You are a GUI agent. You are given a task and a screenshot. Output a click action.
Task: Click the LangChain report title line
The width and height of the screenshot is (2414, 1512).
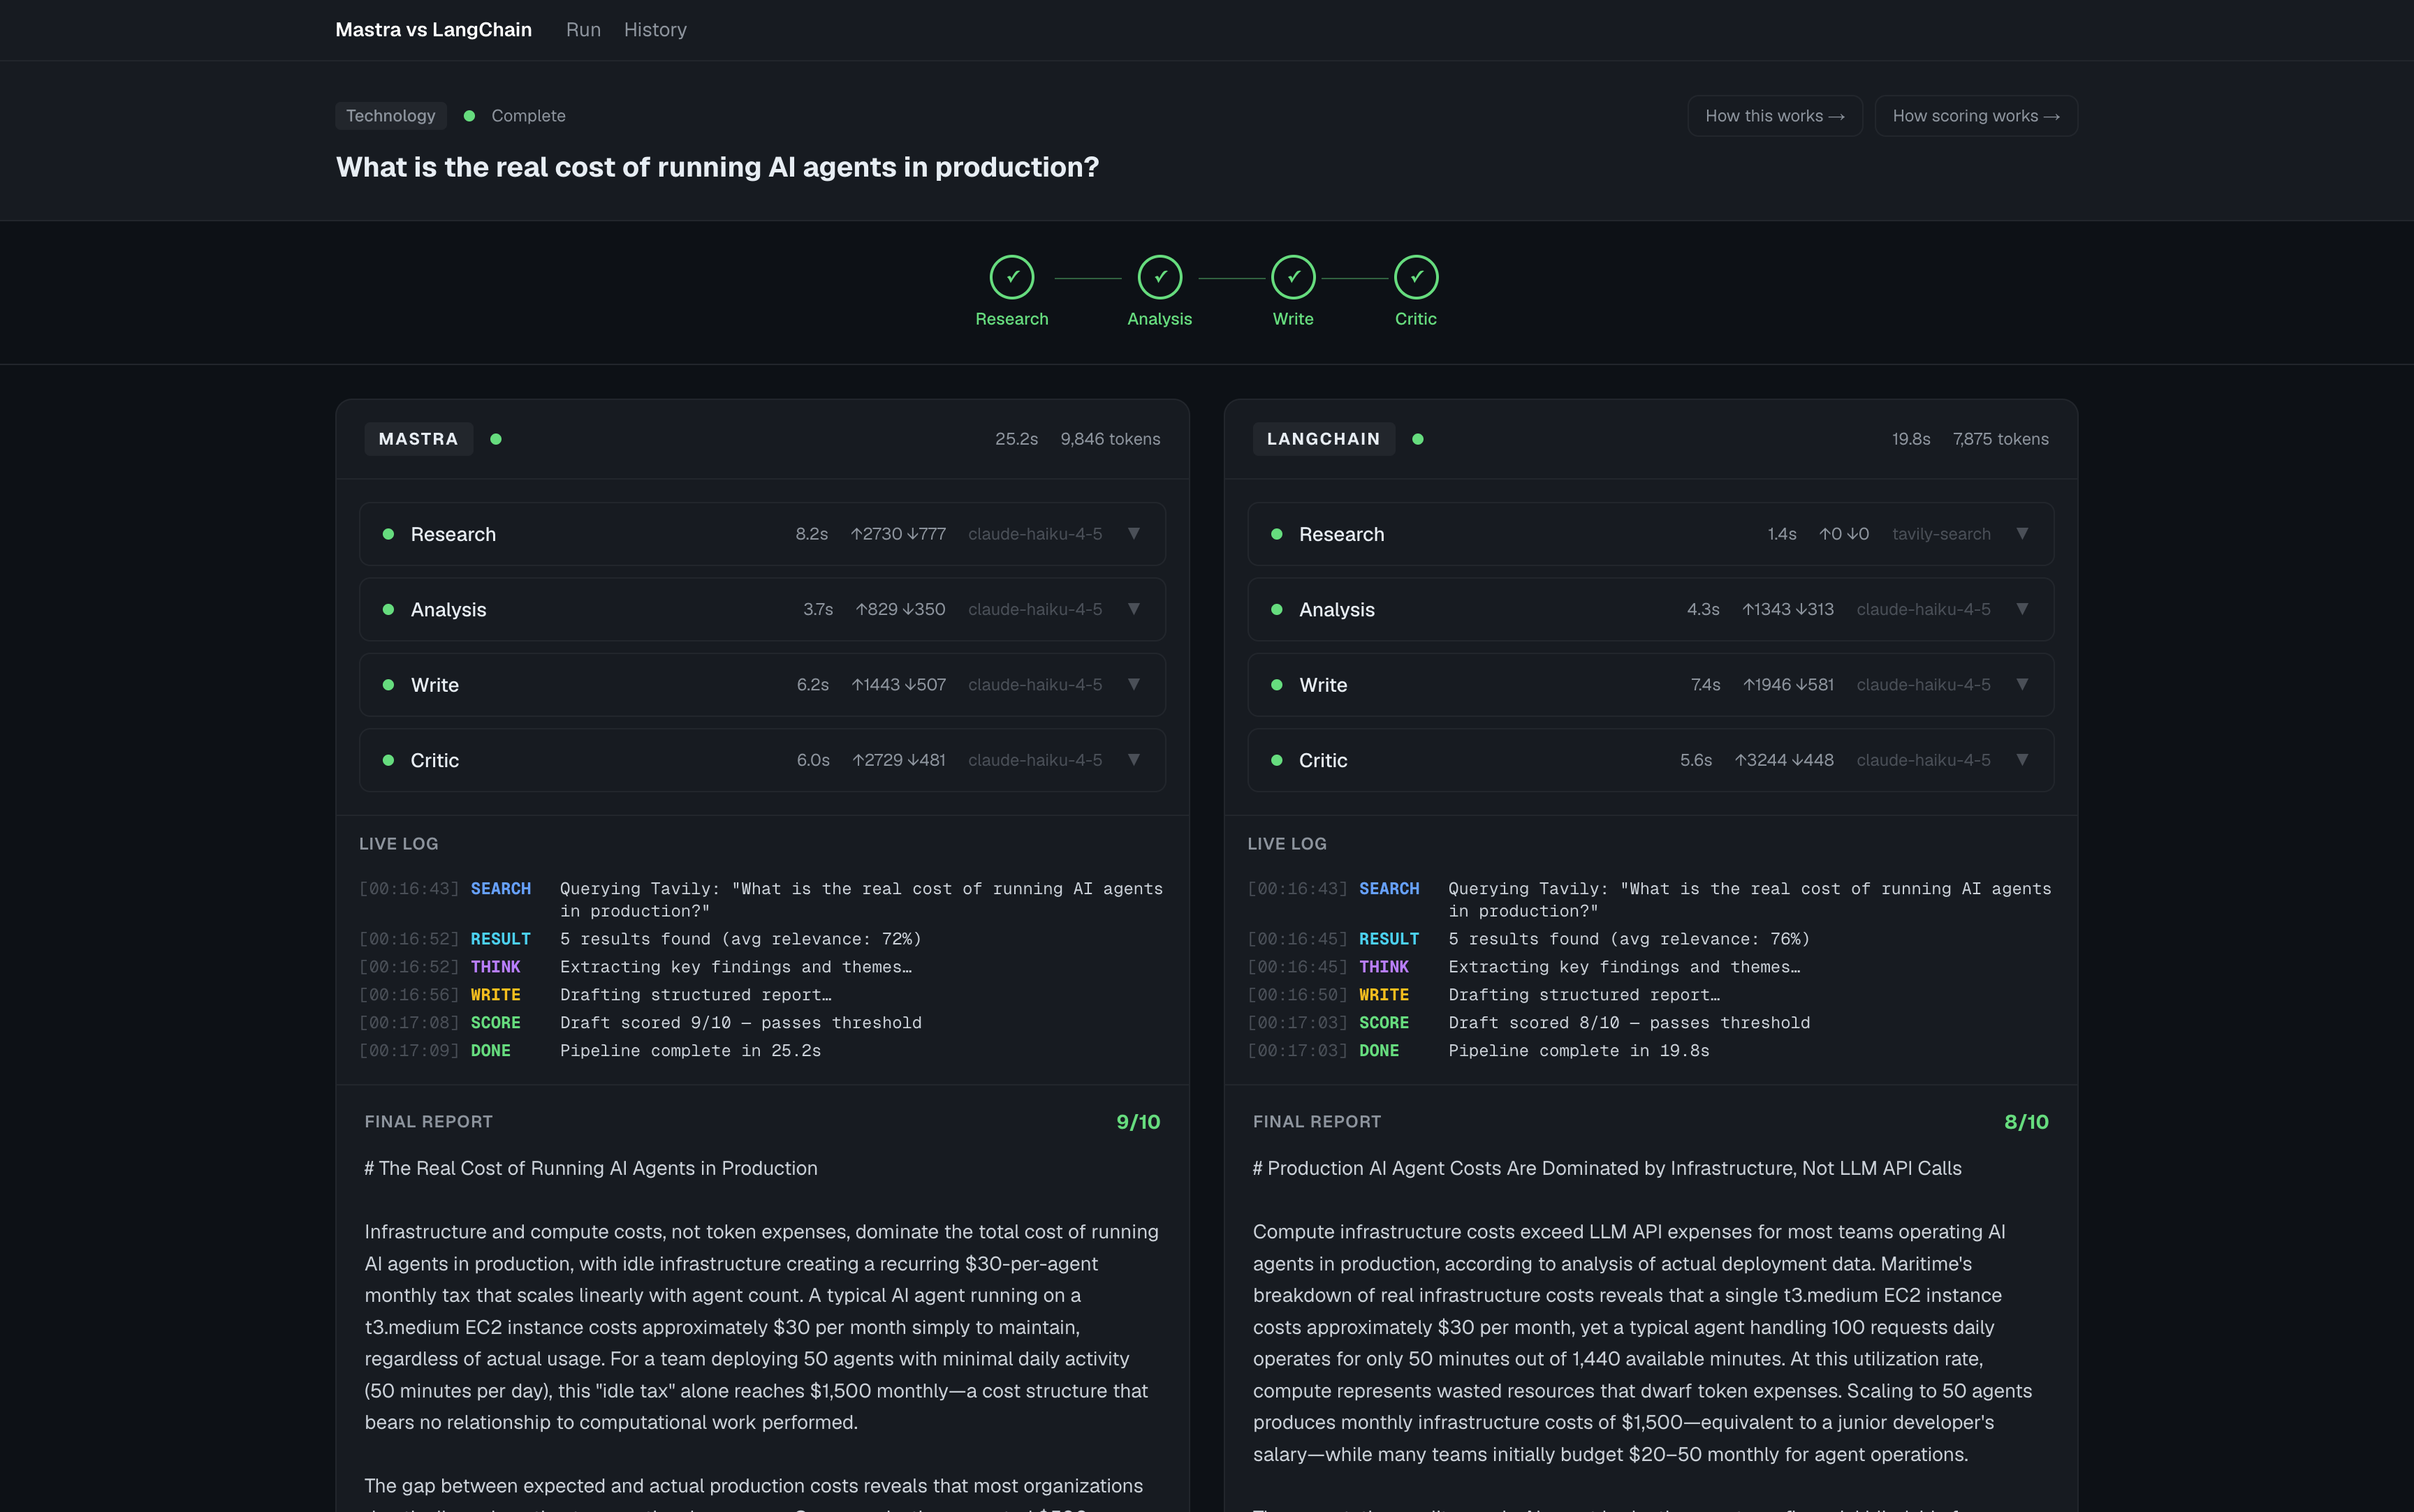[1607, 1168]
